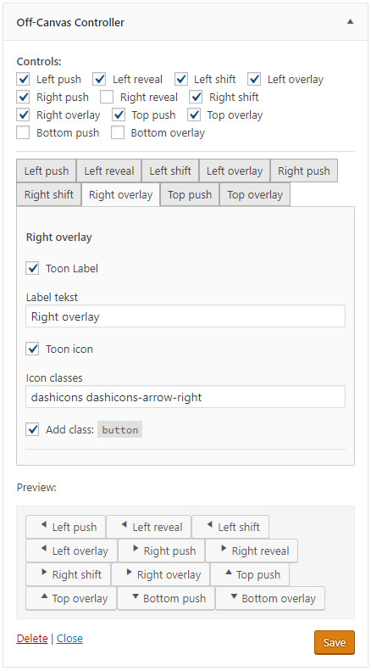Click the Right shift preview arrow button

(x=69, y=574)
